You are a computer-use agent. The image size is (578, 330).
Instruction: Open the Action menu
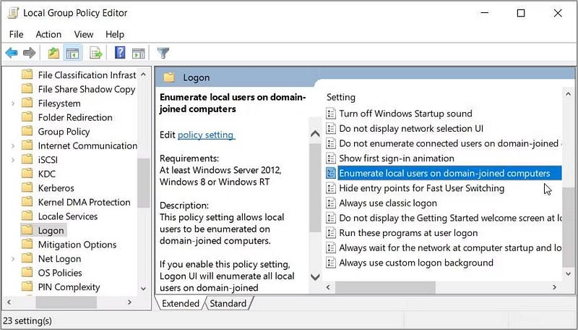click(x=48, y=34)
